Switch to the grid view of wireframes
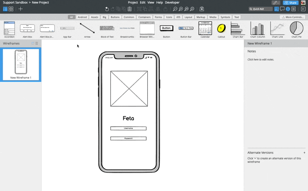The width and height of the screenshot is (308, 191). tap(11, 9)
